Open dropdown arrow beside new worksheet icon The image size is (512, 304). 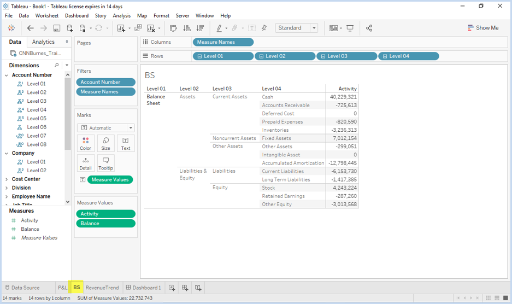click(x=130, y=28)
